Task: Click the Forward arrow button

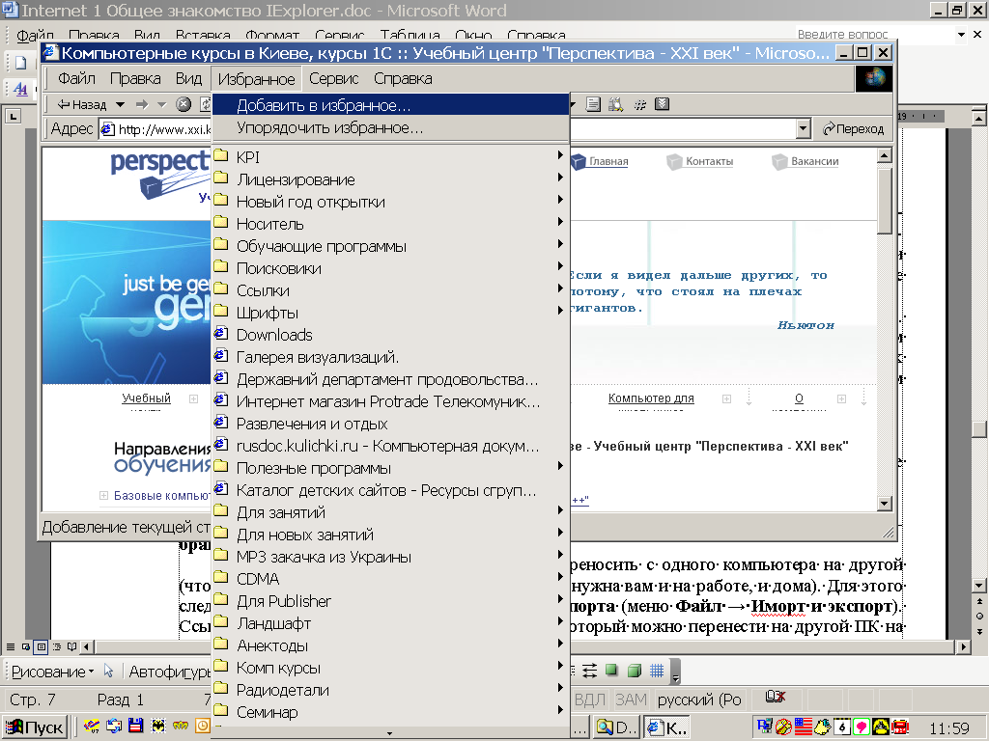Action: (x=142, y=104)
